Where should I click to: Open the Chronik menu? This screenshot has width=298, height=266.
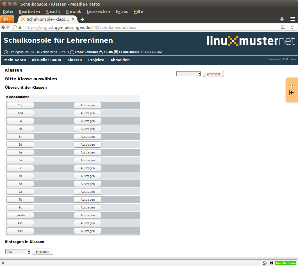[x=73, y=12]
